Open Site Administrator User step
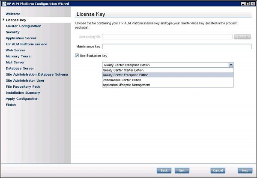The height and width of the screenshot is (178, 257). click(x=25, y=80)
